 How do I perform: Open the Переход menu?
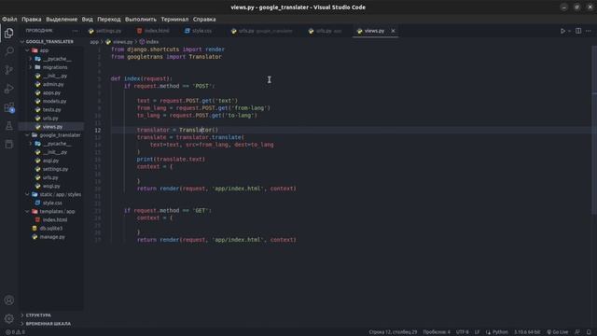(x=109, y=19)
